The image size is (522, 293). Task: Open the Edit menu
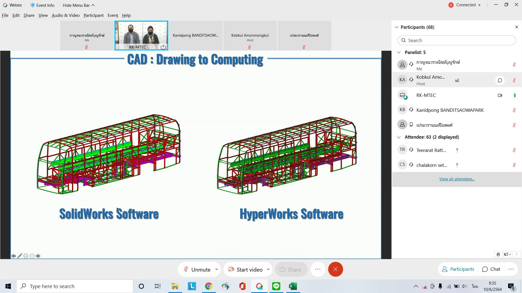click(16, 15)
